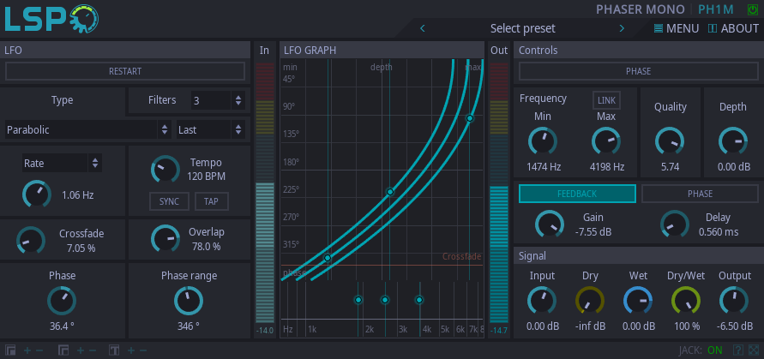Image resolution: width=764 pixels, height=359 pixels.
Task: Click plus next to outlined-square scaling icon
Action: (81, 350)
